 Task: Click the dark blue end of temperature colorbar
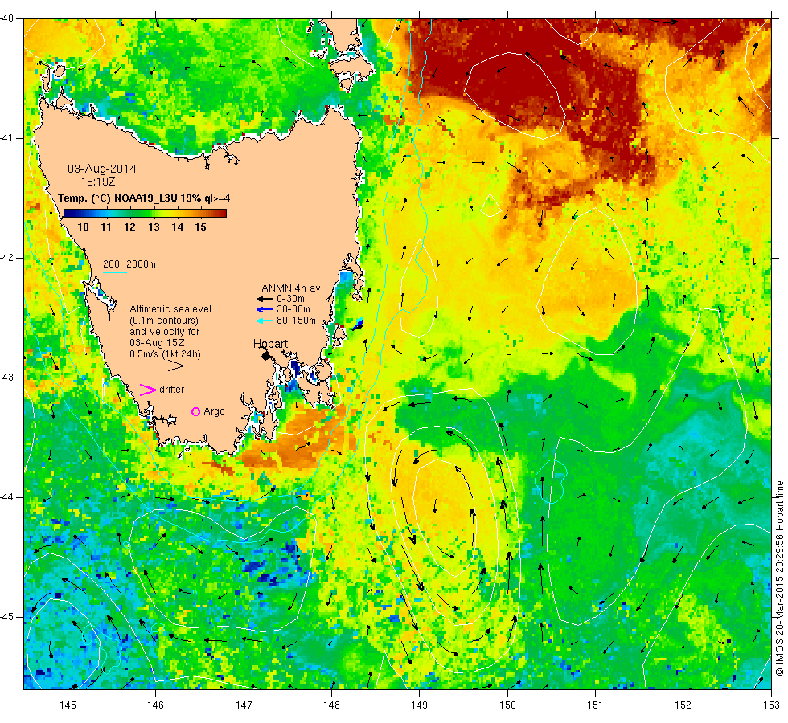point(68,214)
